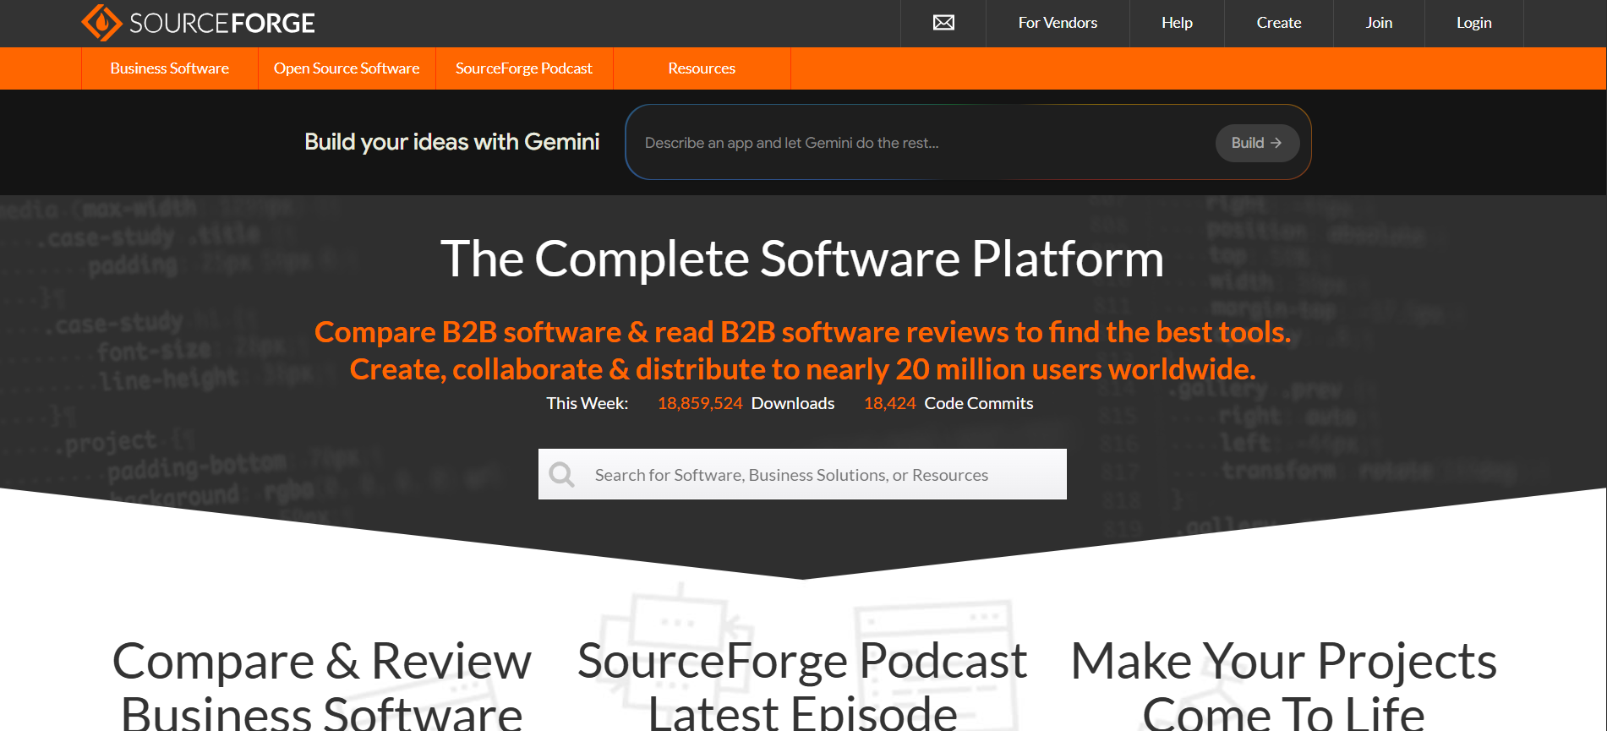The height and width of the screenshot is (731, 1607).
Task: Click The Complete Software Platform heading
Action: click(x=802, y=258)
